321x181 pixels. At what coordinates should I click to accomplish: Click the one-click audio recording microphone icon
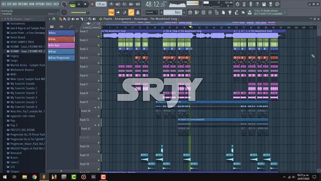(251, 4)
